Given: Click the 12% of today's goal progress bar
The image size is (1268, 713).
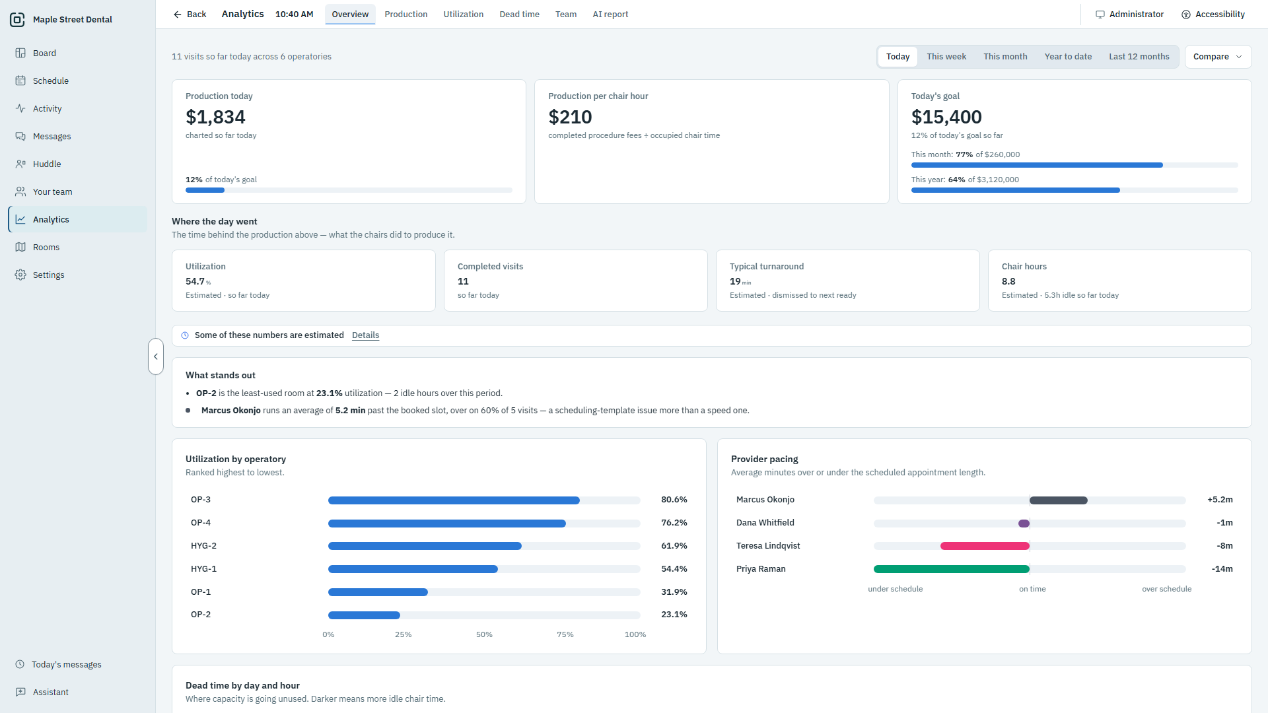Looking at the screenshot, I should (349, 190).
